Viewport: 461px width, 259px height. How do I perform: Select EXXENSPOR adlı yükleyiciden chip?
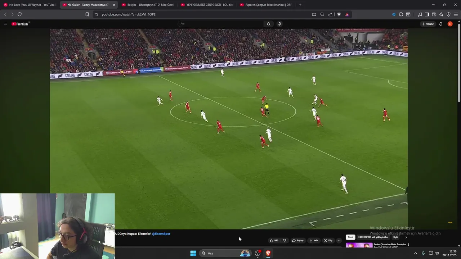(373, 237)
